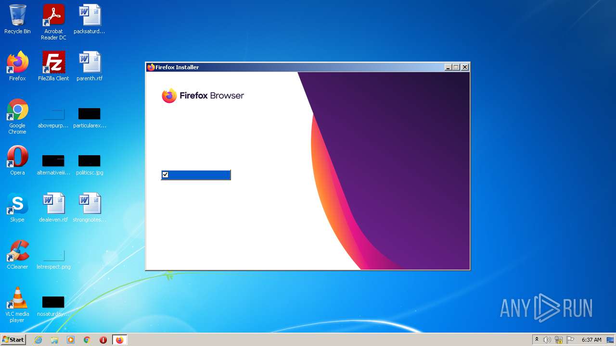Close the Firefox Installer window
Viewport: 616px width, 346px height.
[x=465, y=67]
